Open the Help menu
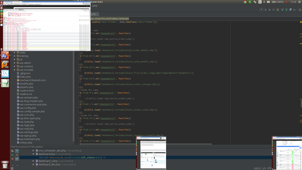 pyautogui.click(x=95, y=6)
